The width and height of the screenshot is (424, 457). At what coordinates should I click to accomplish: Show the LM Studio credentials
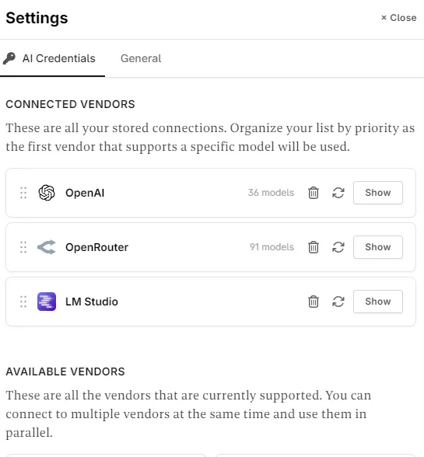(378, 302)
